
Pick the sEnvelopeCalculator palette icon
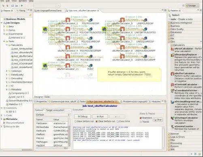click(x=172, y=118)
